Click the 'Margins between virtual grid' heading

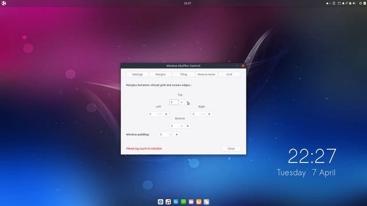click(159, 85)
